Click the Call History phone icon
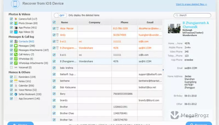219x125 pixels. 16,54
